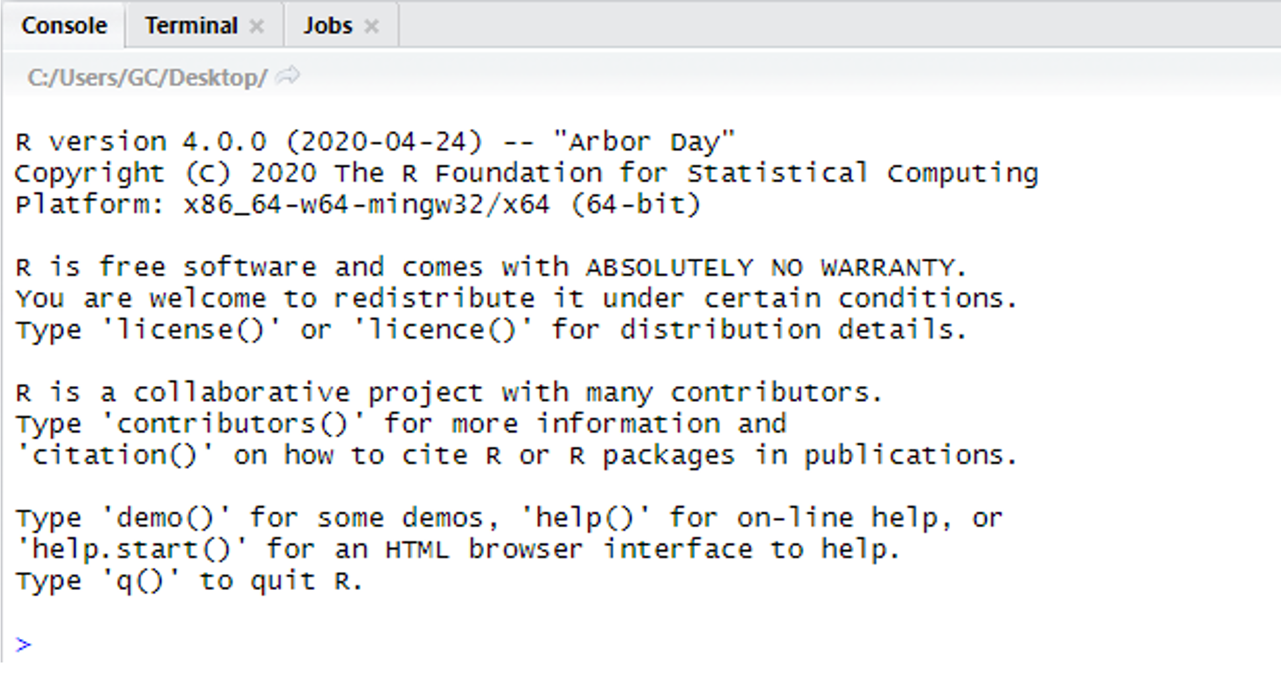Image resolution: width=1281 pixels, height=690 pixels.
Task: Click the 'help.start()' text in console
Action: pyautogui.click(x=132, y=549)
